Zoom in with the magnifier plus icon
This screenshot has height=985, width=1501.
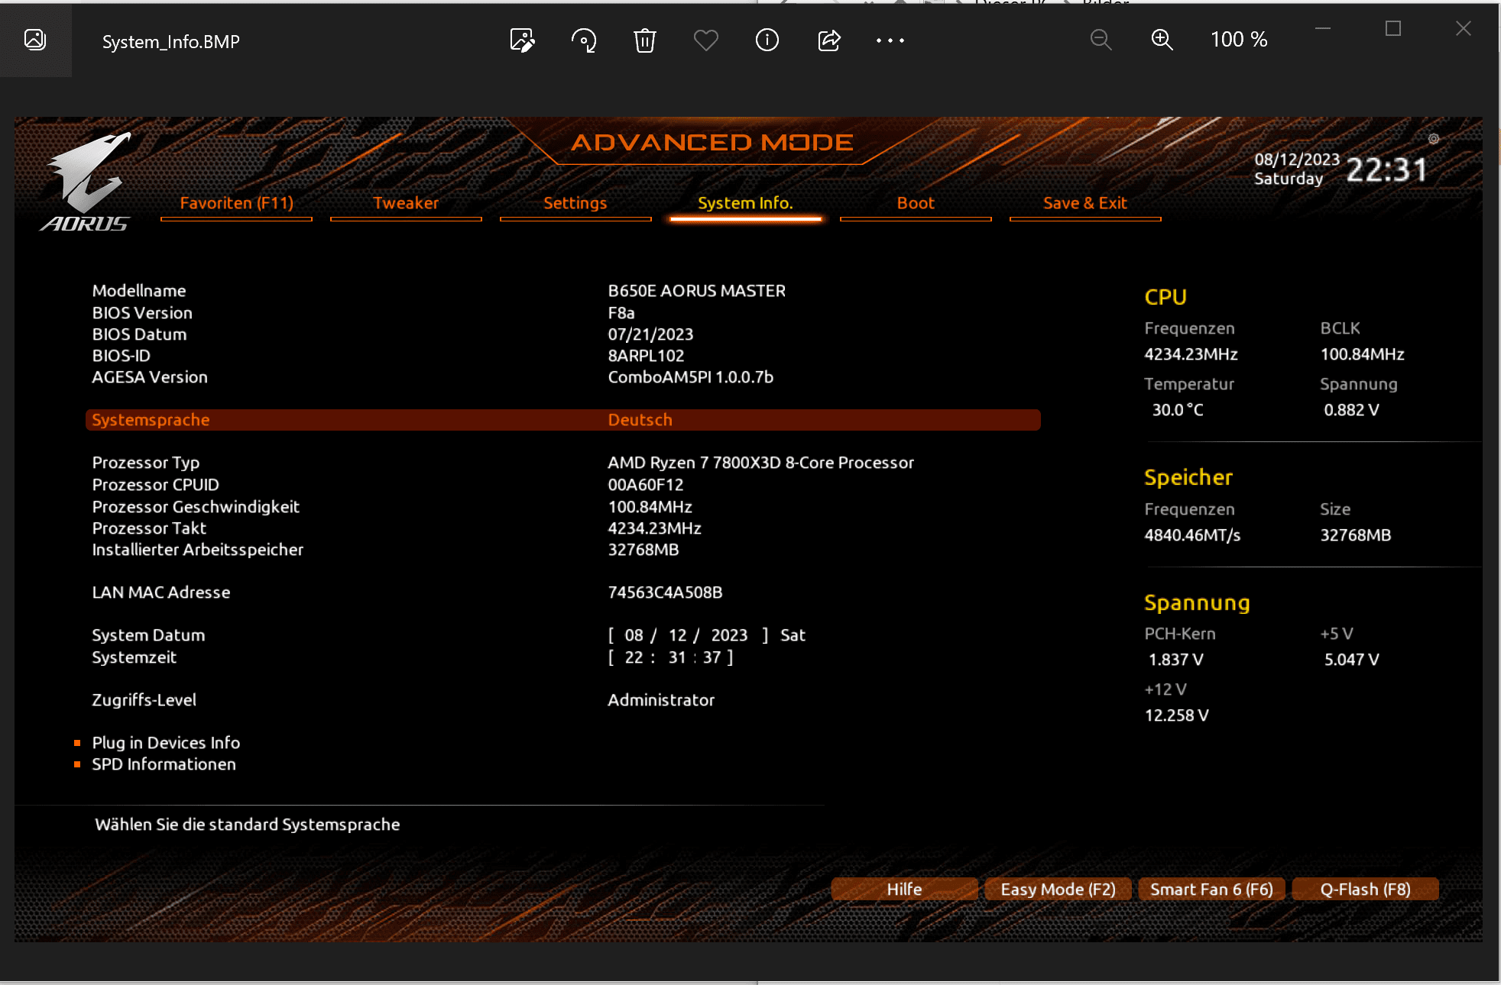tap(1162, 40)
